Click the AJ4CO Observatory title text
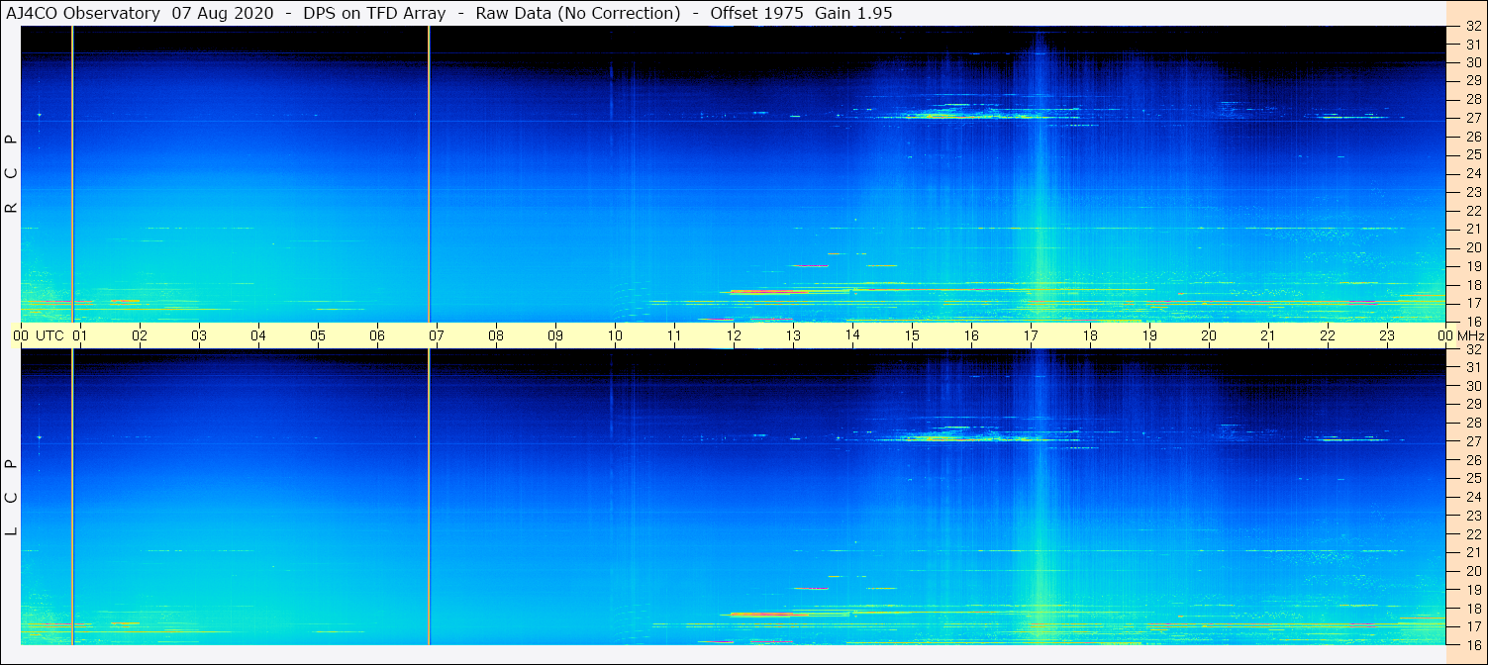 [84, 13]
